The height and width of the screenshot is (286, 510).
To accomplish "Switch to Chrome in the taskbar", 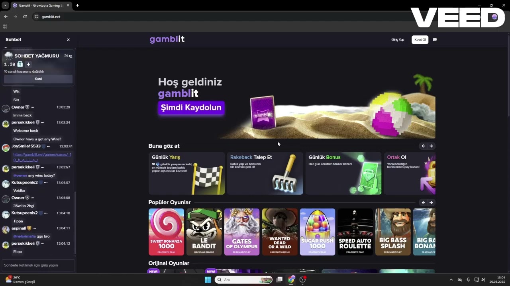I will 291,280.
